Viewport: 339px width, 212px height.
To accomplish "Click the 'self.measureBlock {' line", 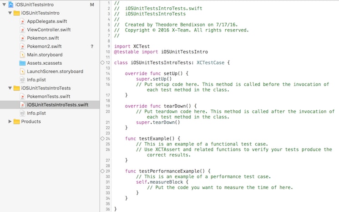I will tap(162, 182).
